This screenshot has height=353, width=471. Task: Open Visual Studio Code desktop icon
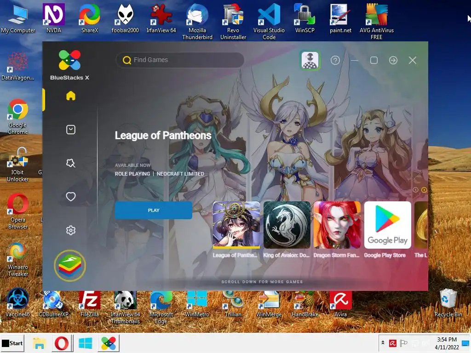[269, 21]
